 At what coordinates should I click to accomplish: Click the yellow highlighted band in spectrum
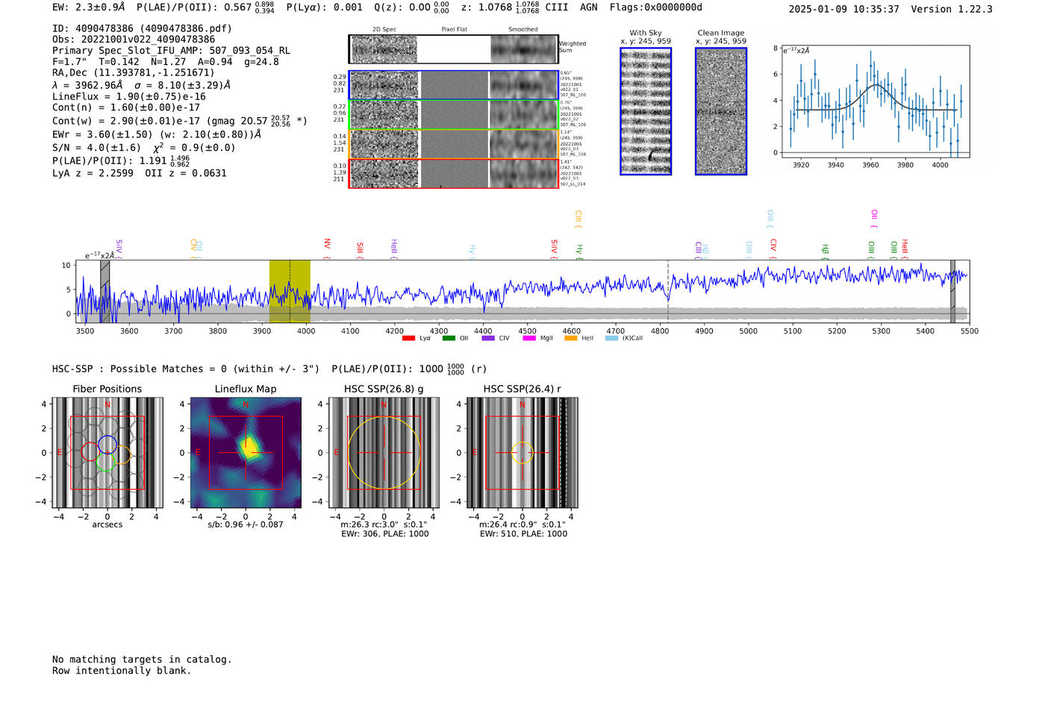290,291
